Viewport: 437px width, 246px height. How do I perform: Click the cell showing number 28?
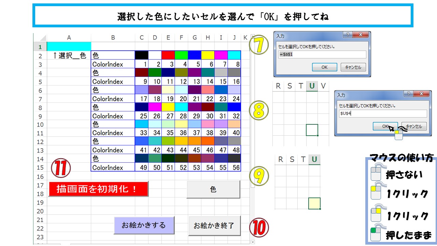(181, 116)
